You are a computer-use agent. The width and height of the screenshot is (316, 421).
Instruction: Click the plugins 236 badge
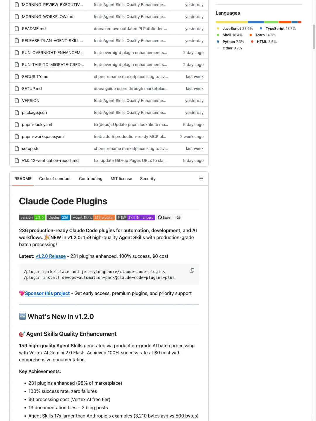58,218
